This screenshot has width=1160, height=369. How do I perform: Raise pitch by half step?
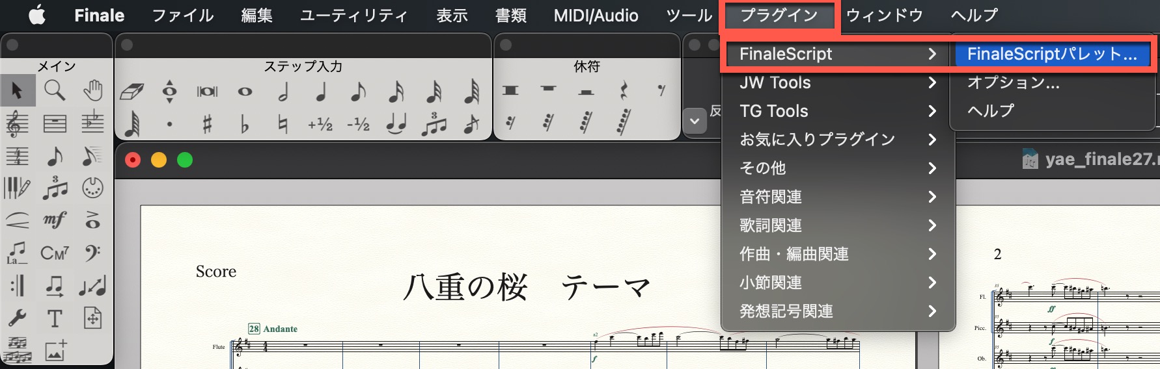tap(320, 123)
